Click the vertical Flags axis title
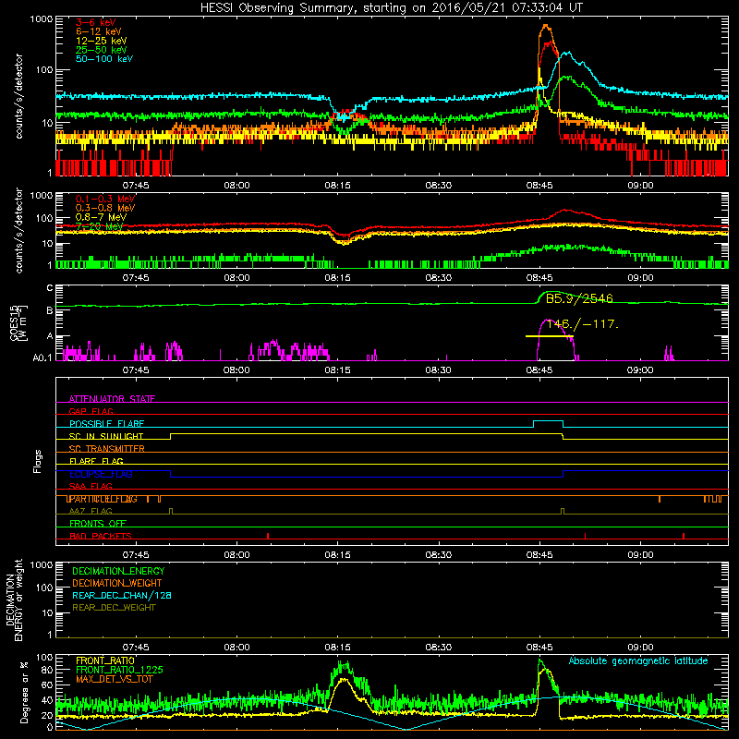The image size is (739, 739). [38, 461]
